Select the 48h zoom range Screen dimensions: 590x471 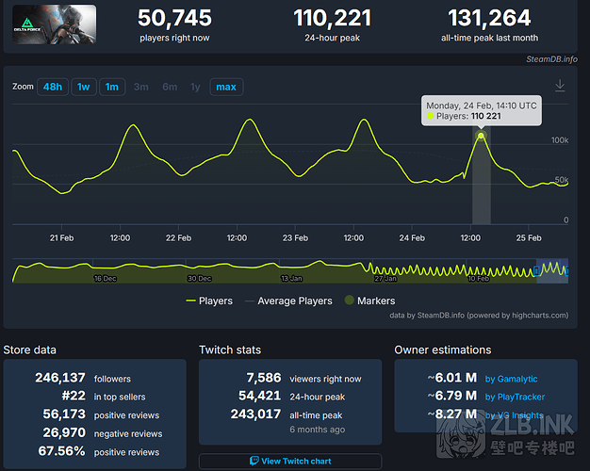[x=53, y=87]
